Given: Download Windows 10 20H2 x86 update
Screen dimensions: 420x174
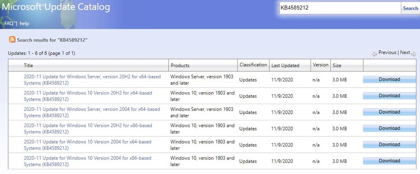Looking at the screenshot, I should click(x=389, y=128).
